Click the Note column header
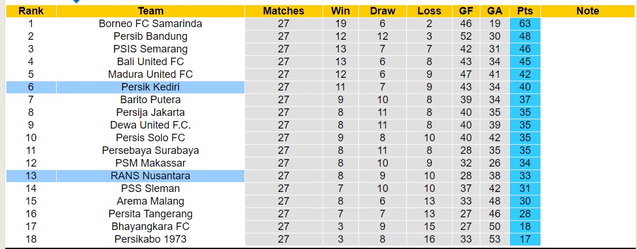 (x=588, y=11)
